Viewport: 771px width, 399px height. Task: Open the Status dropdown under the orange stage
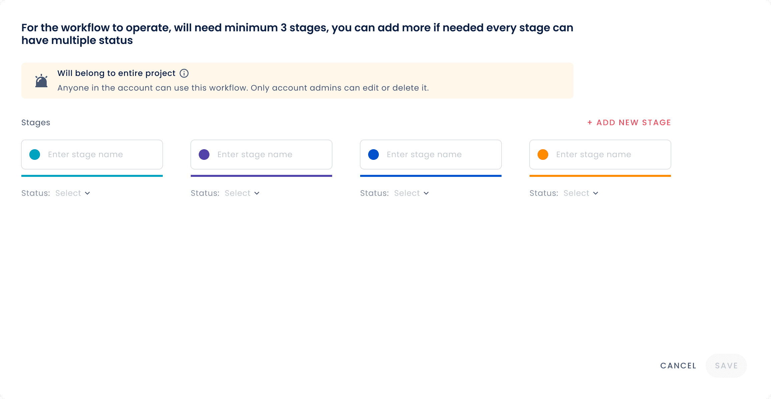tap(581, 193)
